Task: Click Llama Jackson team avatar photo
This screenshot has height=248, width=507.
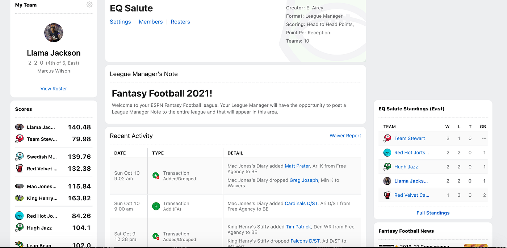Action: (x=54, y=33)
